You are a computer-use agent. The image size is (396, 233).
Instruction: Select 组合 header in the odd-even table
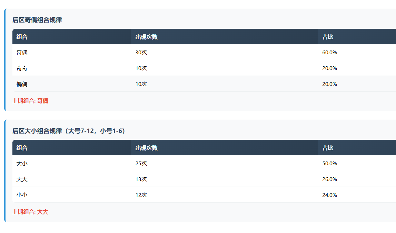(22, 37)
